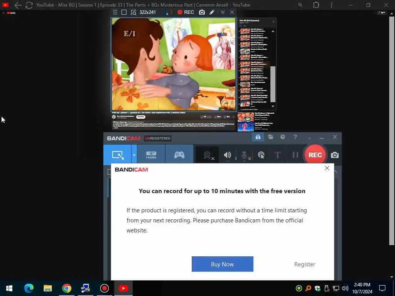Toggle speaker sound recording

227,155
